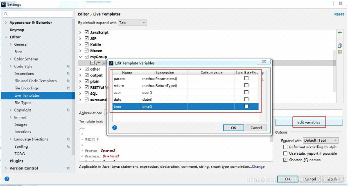
Task: Open the Plugins settings page
Action: pos(16,161)
